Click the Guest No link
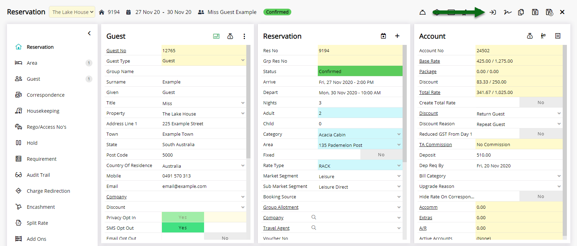Screen dimensions: 577x246 coord(116,50)
